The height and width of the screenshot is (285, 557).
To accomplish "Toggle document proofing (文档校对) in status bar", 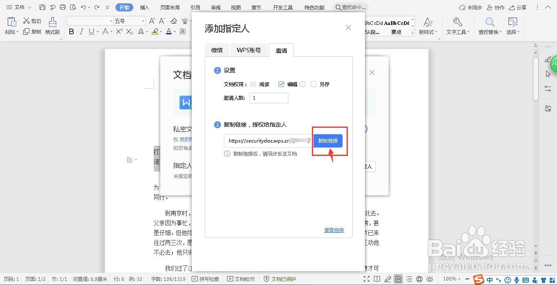I will pos(241,279).
